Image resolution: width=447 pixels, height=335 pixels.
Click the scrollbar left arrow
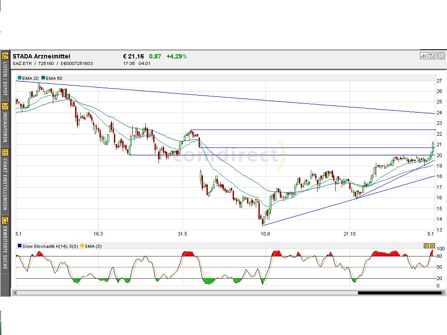point(14,293)
